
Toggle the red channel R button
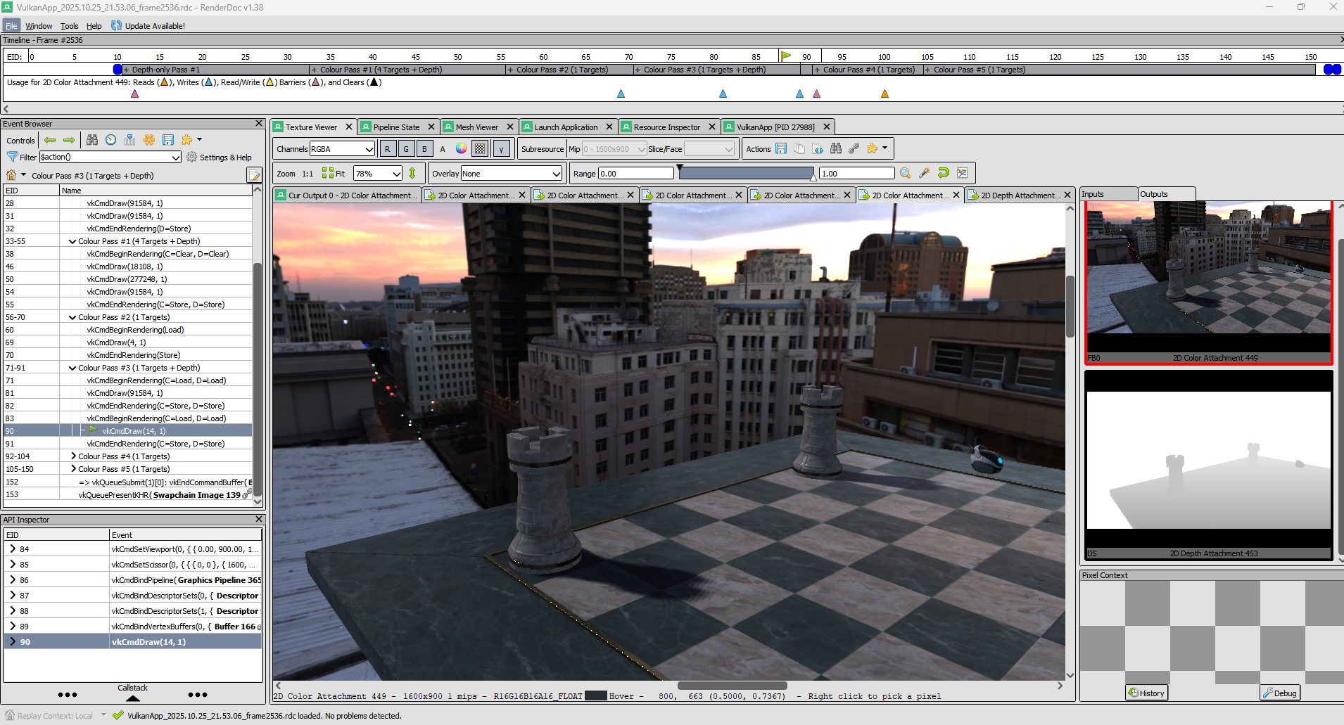point(387,148)
